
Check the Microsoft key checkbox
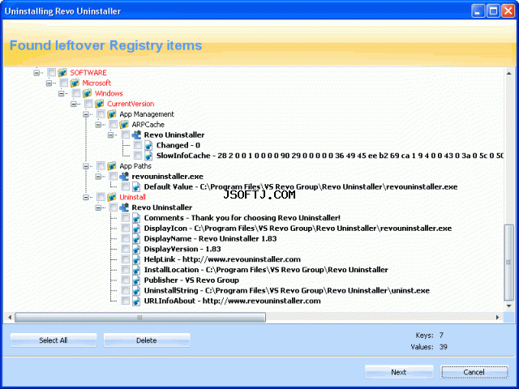click(x=64, y=83)
